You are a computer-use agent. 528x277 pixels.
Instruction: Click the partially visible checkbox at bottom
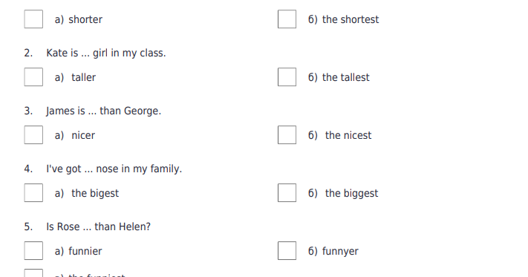(33, 273)
